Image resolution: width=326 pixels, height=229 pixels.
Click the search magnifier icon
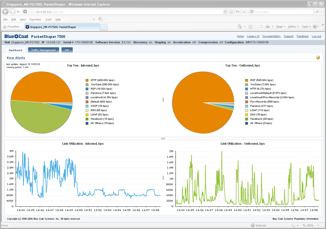point(317,12)
